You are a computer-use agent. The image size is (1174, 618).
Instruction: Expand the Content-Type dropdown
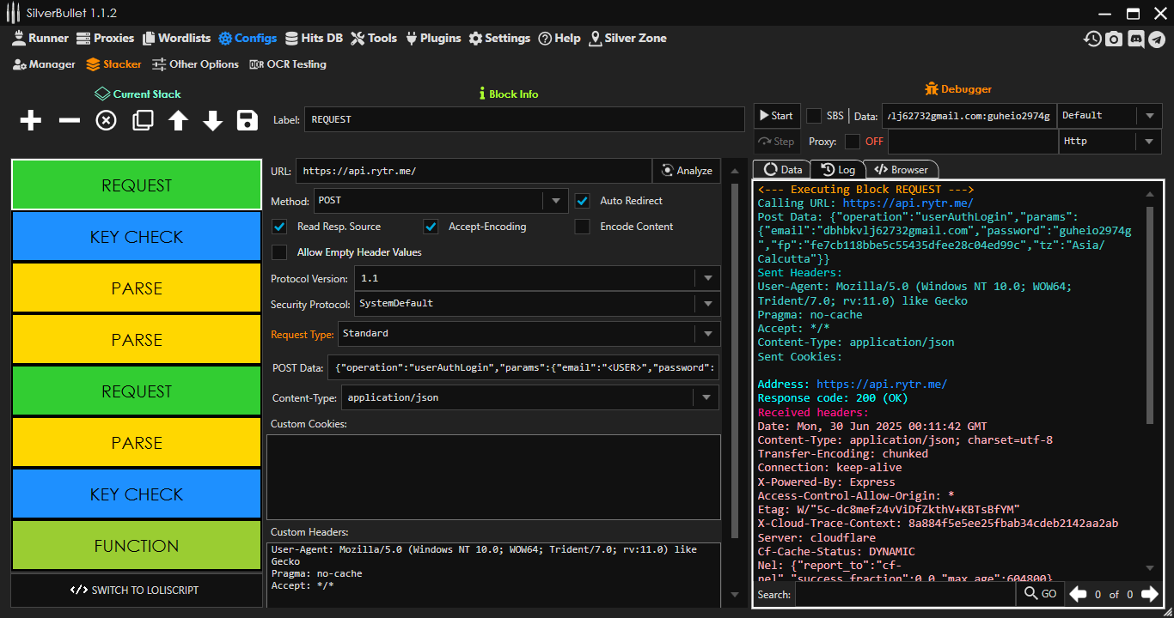707,397
